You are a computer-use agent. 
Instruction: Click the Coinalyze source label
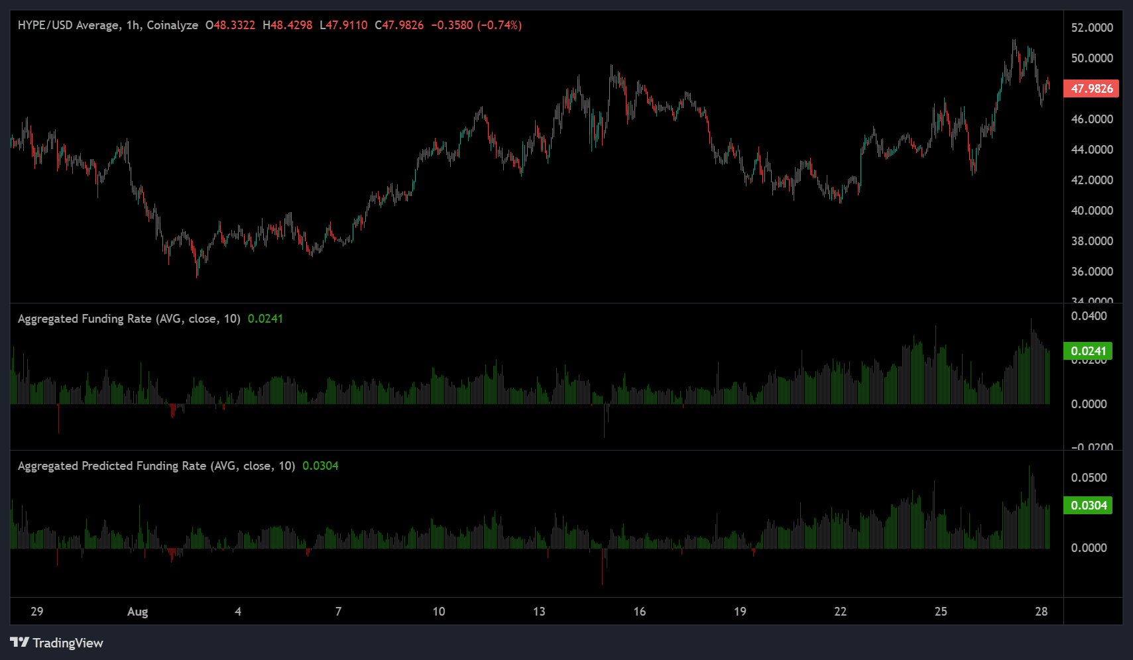click(172, 25)
